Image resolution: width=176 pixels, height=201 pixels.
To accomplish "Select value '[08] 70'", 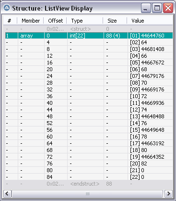I will coord(139,83).
